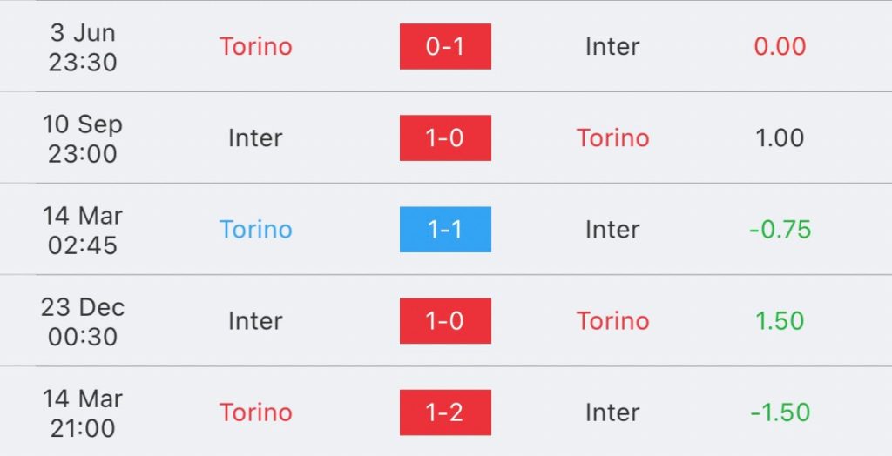Image resolution: width=892 pixels, height=456 pixels.
Task: Open Inter in the 14 Mar 02:45 row
Action: (612, 230)
